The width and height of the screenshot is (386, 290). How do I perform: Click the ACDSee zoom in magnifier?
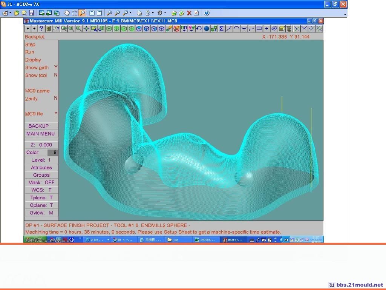click(110, 13)
